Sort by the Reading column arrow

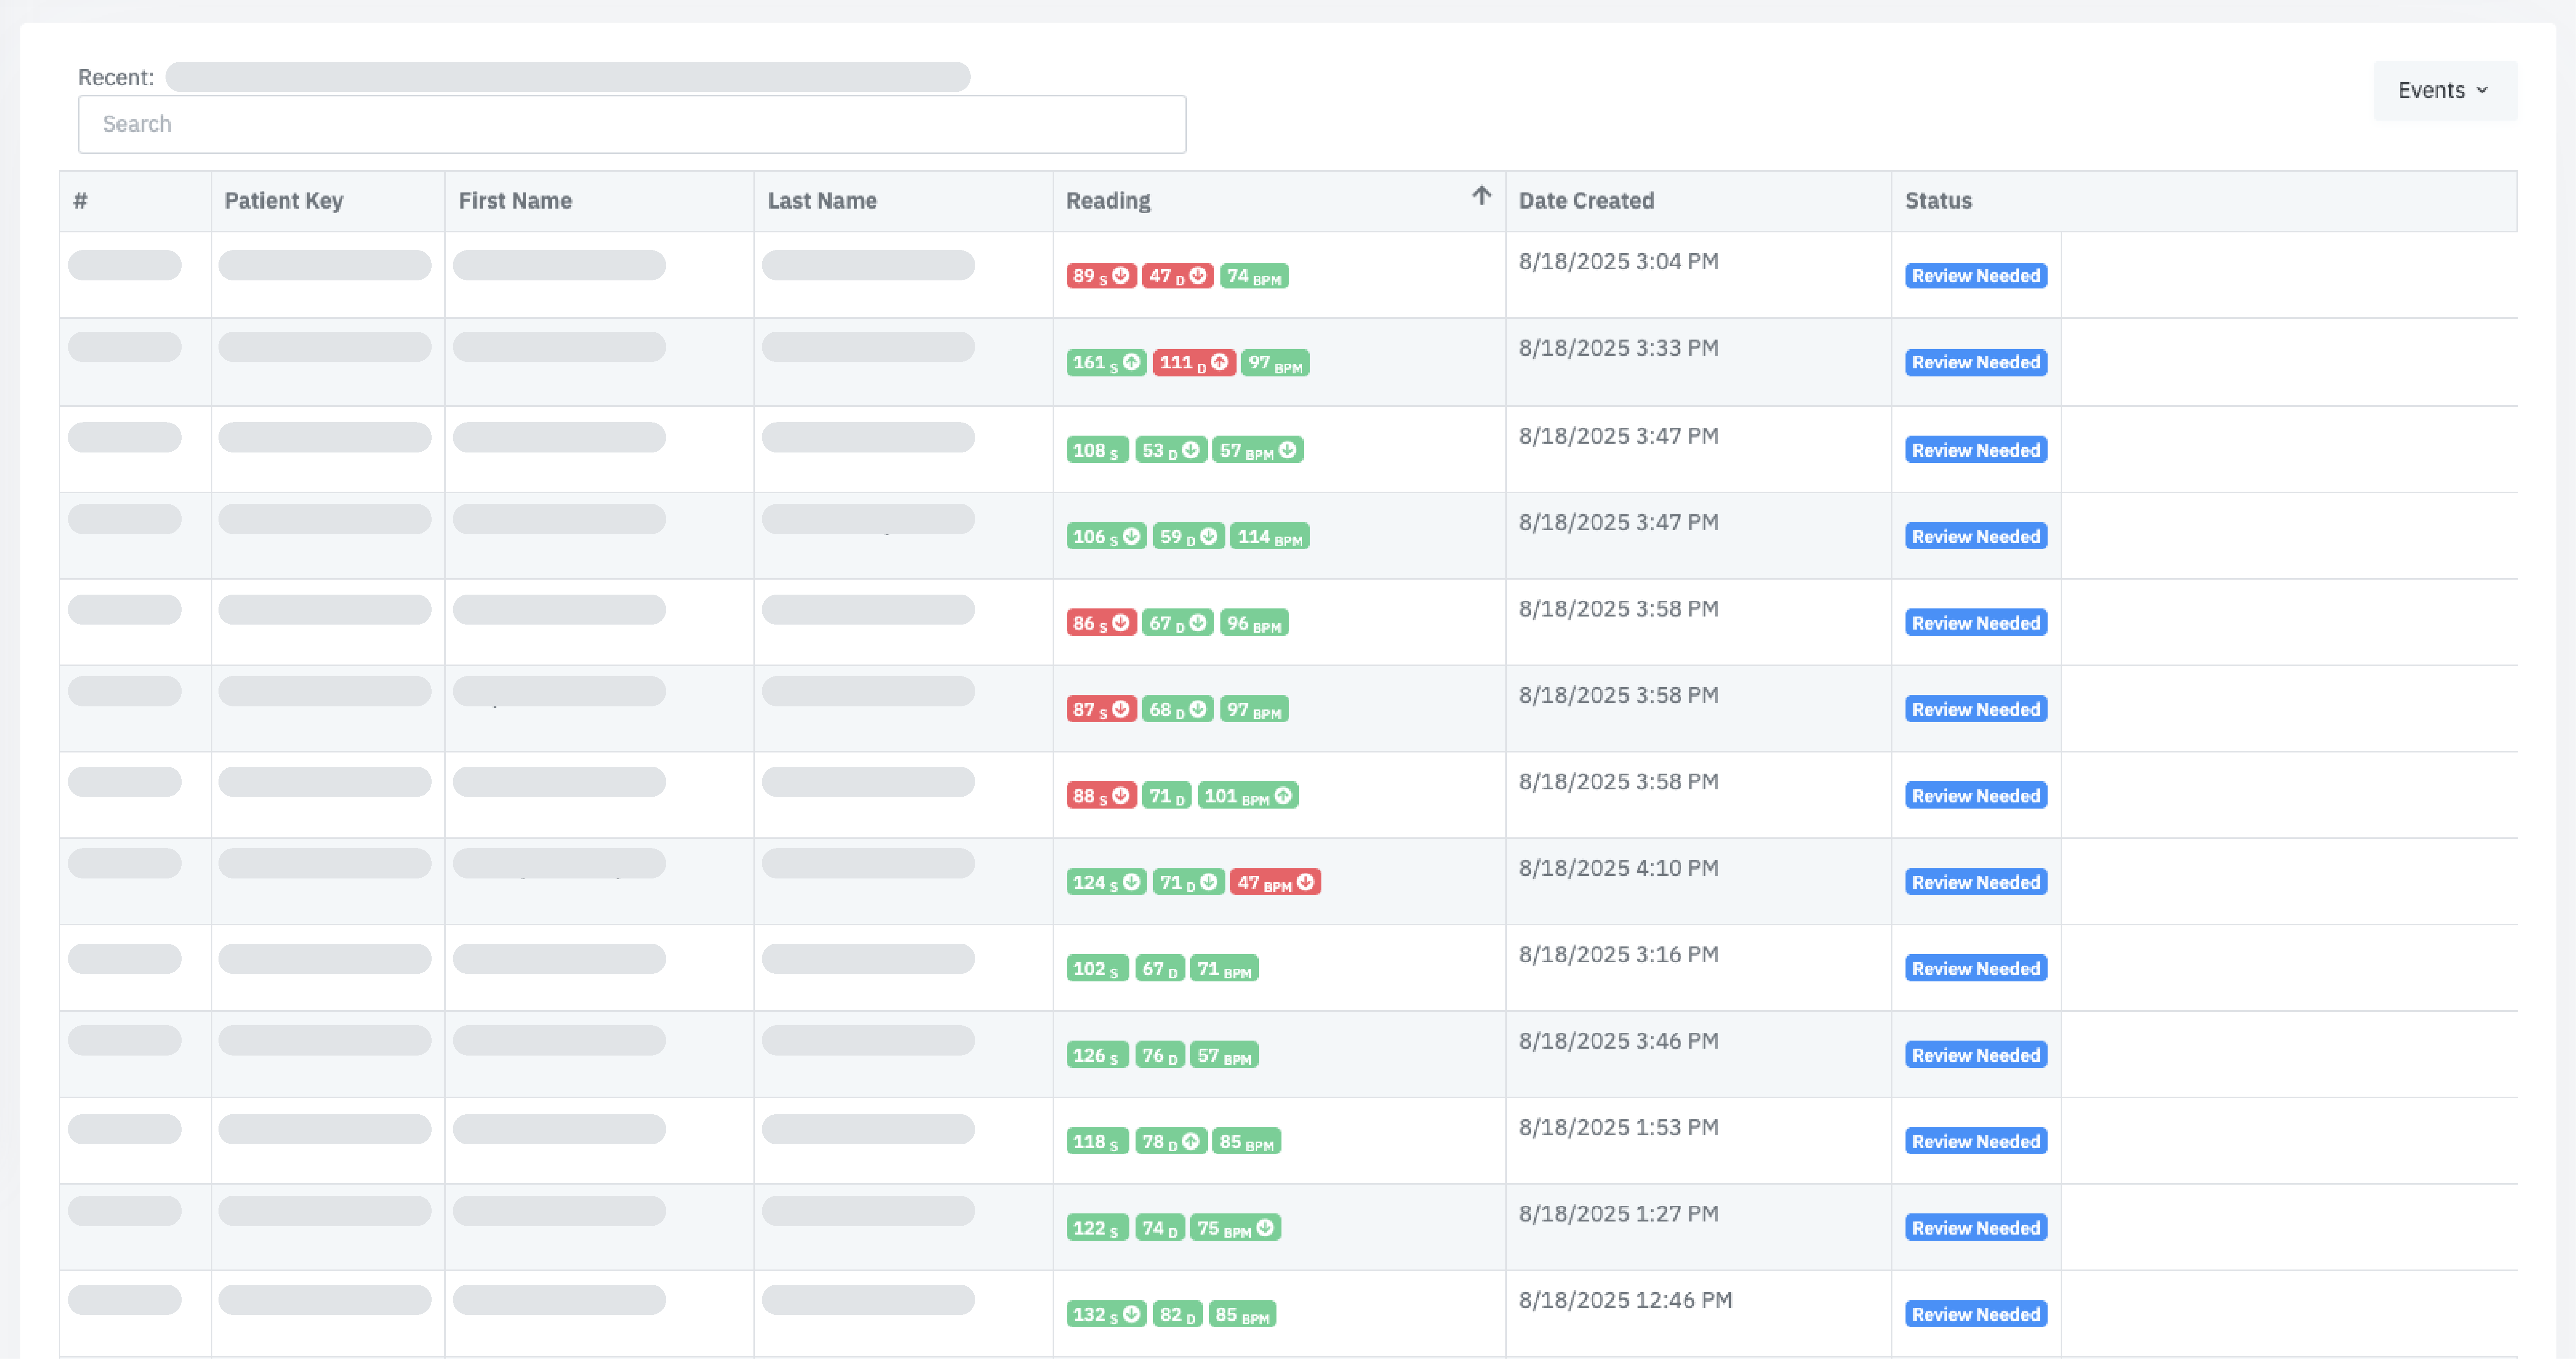1481,196
